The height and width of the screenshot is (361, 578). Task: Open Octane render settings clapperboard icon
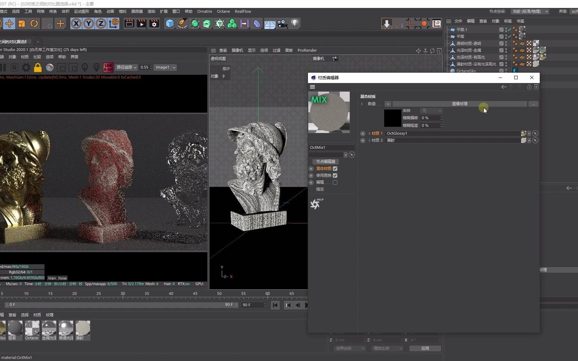[x=154, y=23]
